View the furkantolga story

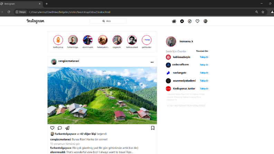(x=73, y=40)
